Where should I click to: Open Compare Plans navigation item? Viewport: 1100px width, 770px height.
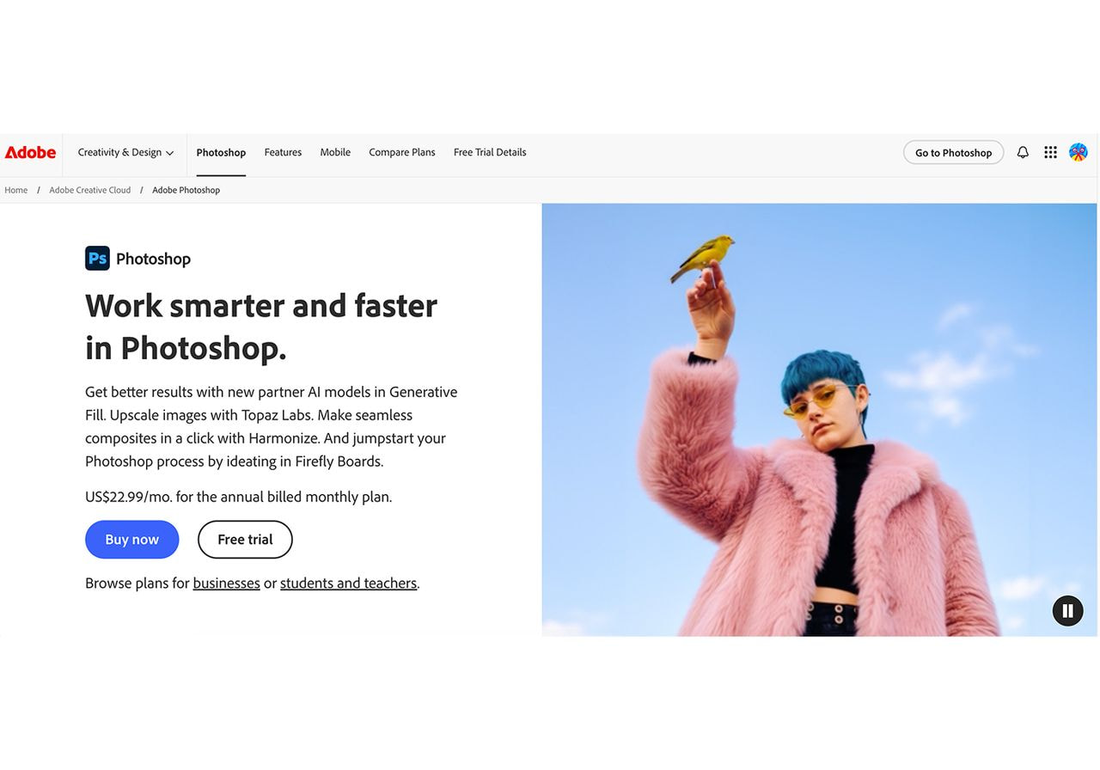tap(401, 152)
